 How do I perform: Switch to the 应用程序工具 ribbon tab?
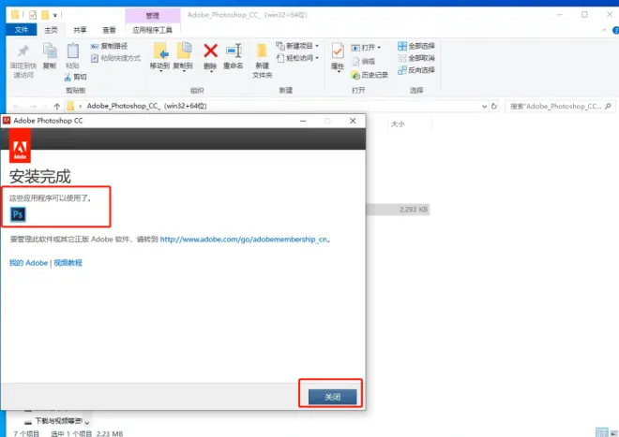click(152, 30)
